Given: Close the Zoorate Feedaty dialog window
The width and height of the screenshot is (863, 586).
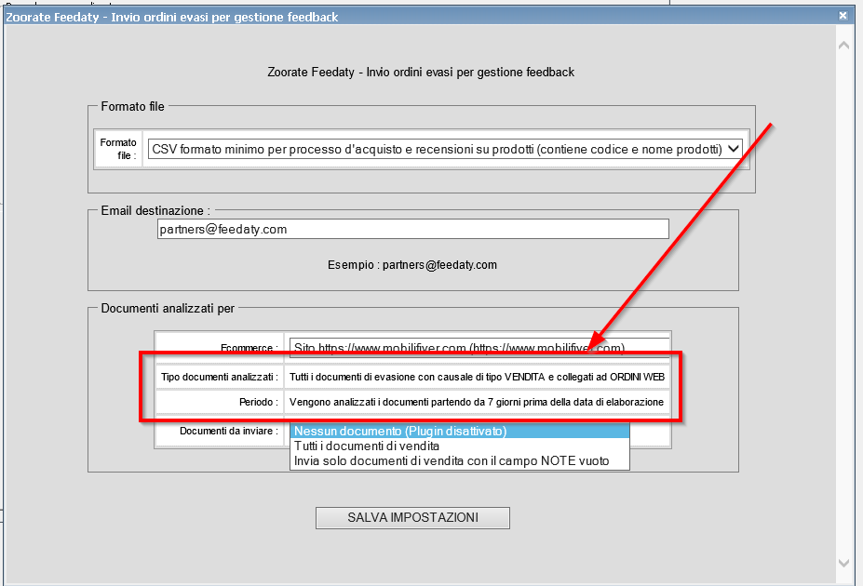Looking at the screenshot, I should [843, 16].
